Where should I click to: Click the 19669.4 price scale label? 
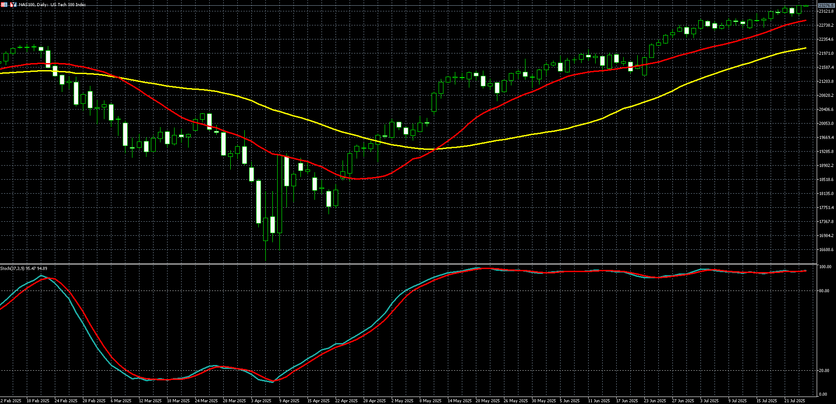(826, 138)
